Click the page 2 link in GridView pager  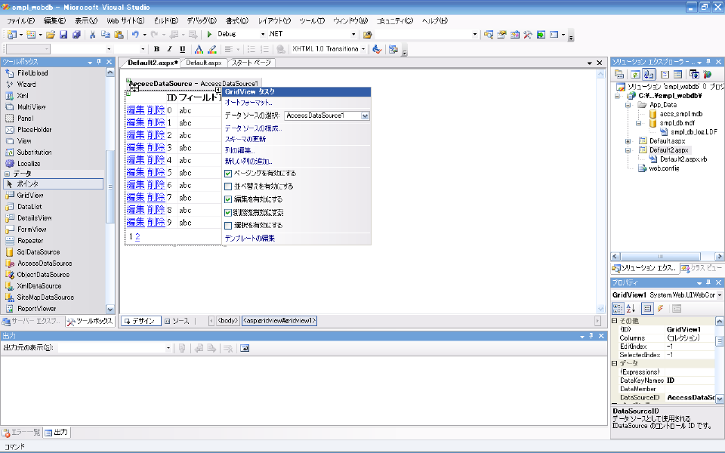pos(137,236)
